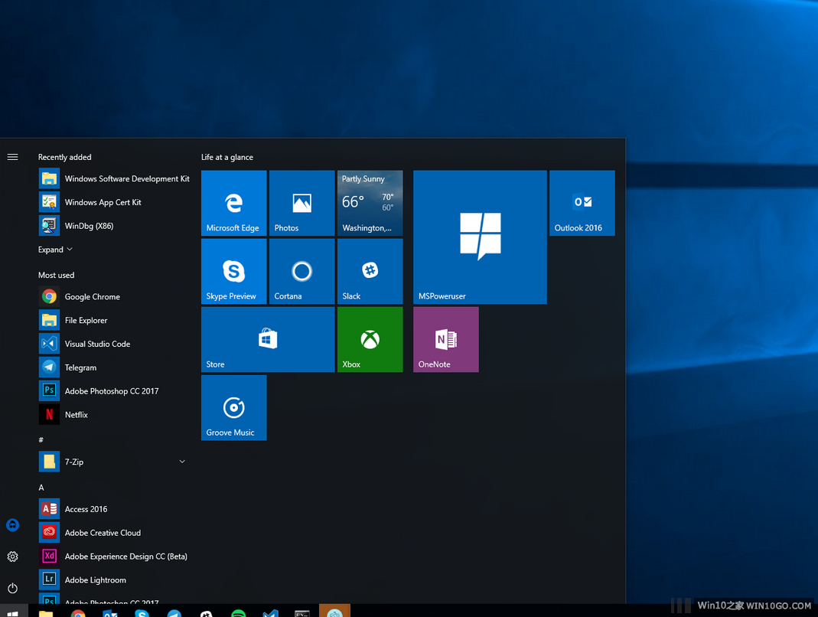The width and height of the screenshot is (818, 617).
Task: Open the Washington weather live tile
Action: pos(370,203)
